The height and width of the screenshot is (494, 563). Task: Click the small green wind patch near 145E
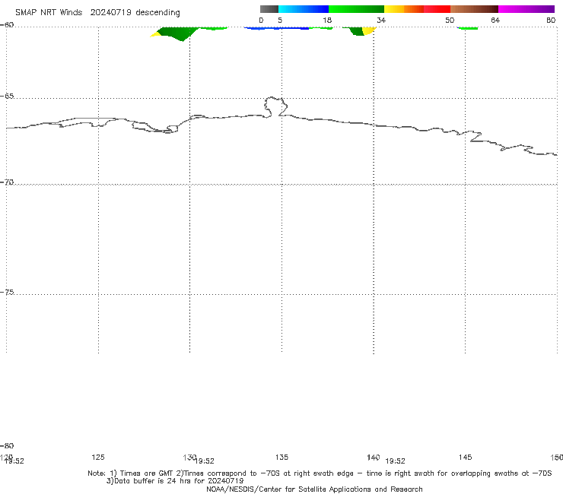[x=468, y=28]
